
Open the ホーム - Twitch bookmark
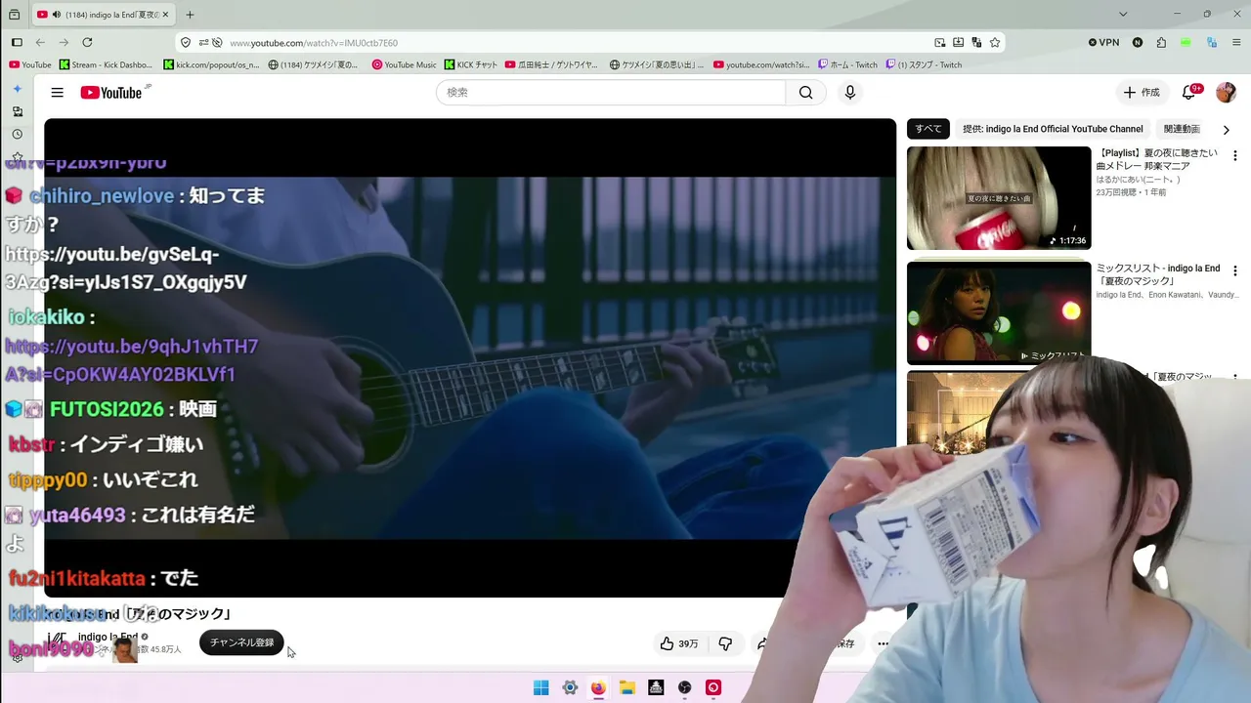coord(847,65)
